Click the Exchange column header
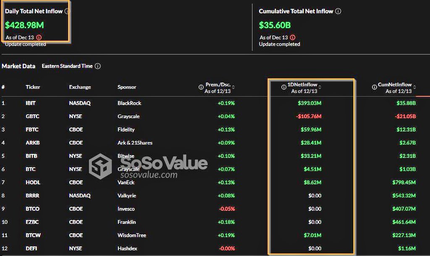430x256 pixels. tap(80, 87)
